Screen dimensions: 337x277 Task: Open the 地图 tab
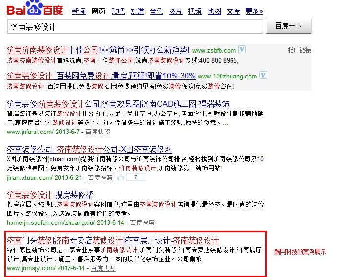tap(214, 11)
